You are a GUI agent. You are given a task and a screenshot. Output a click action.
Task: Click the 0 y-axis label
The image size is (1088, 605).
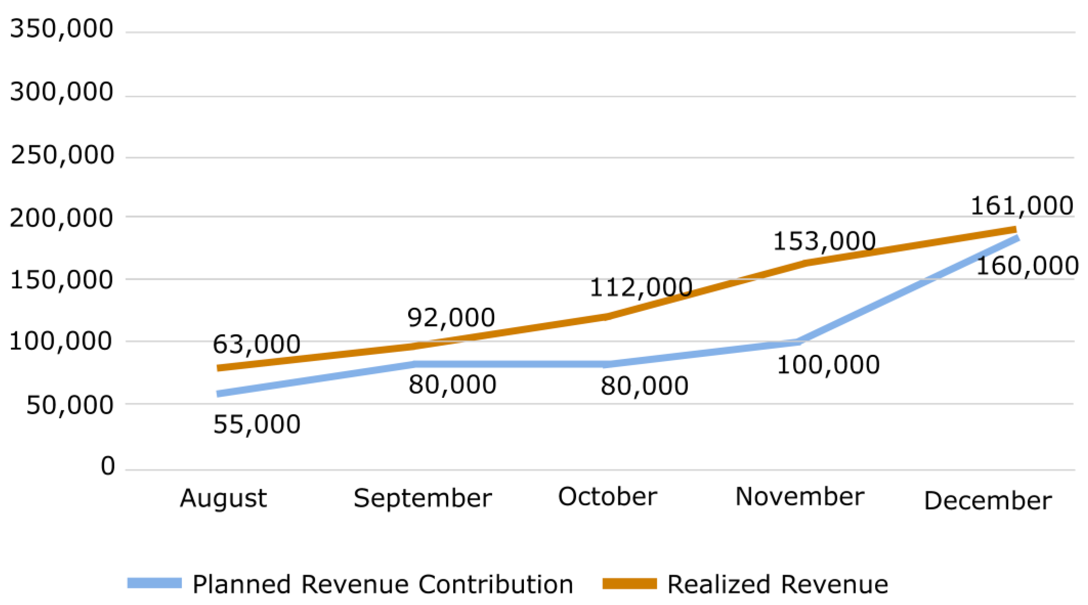108,466
